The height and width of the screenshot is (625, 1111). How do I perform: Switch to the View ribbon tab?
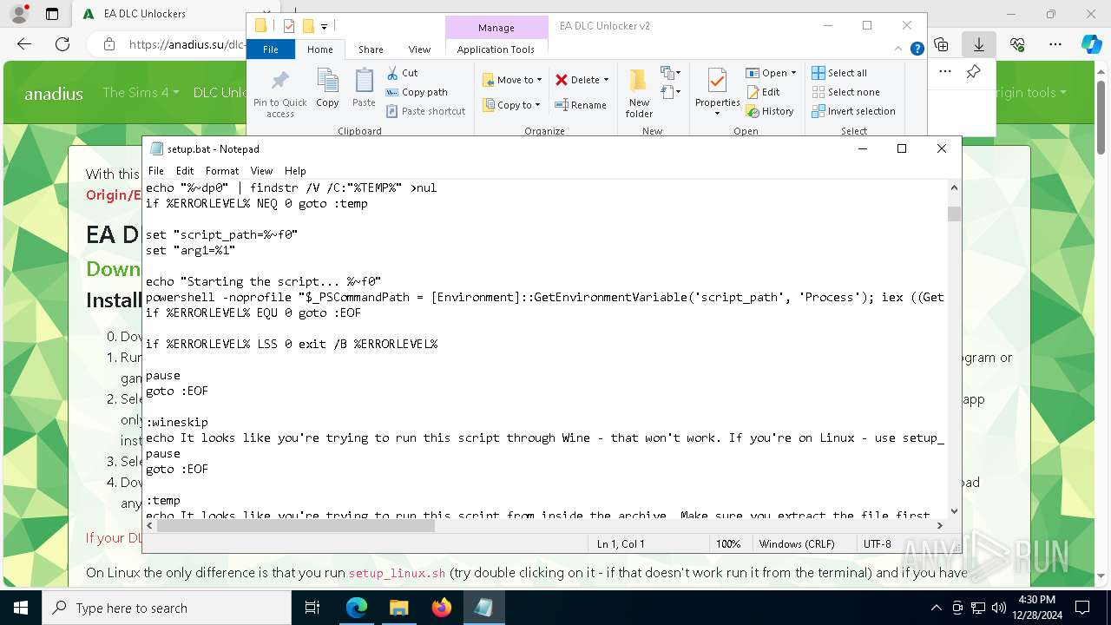(419, 49)
